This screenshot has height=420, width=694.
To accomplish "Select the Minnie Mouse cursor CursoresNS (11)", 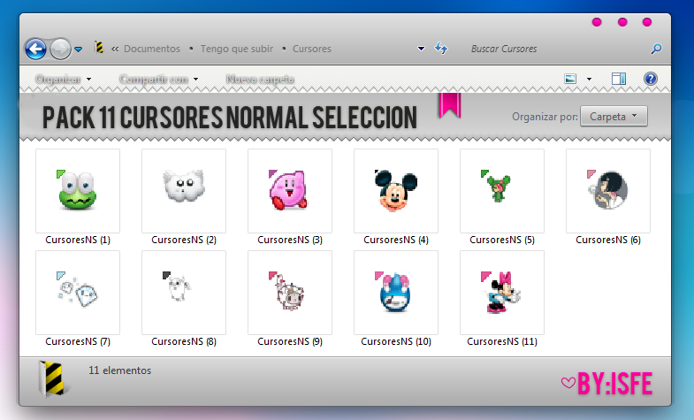I will (x=502, y=293).
